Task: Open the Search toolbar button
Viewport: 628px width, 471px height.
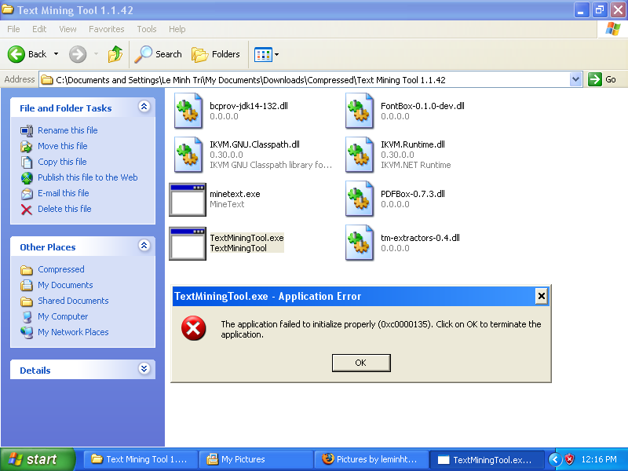Action: click(x=159, y=54)
